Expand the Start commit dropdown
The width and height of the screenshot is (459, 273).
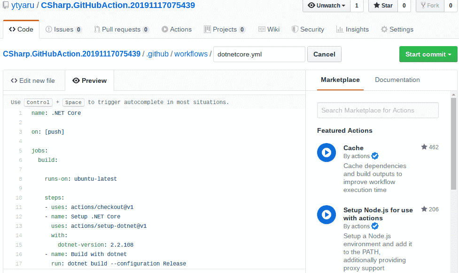click(428, 54)
